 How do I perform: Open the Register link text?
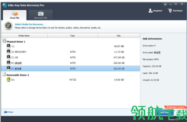pyautogui.click(x=158, y=11)
